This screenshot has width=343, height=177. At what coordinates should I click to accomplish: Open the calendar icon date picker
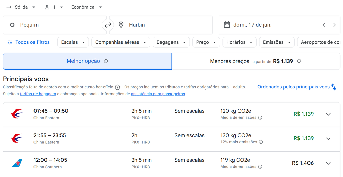coord(227,25)
